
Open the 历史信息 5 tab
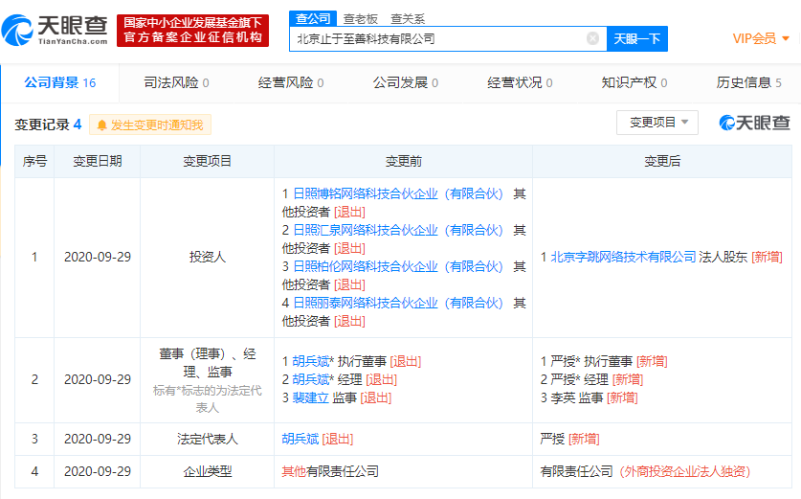tap(748, 82)
